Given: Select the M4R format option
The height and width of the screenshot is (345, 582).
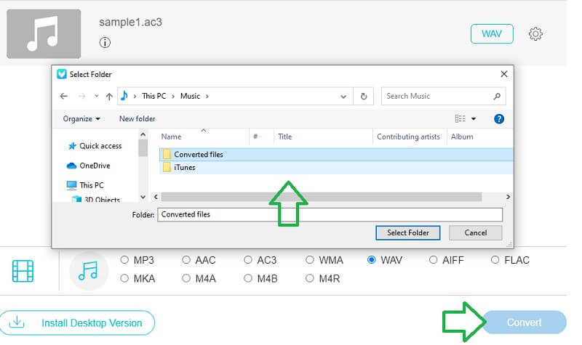Looking at the screenshot, I should 310,278.
